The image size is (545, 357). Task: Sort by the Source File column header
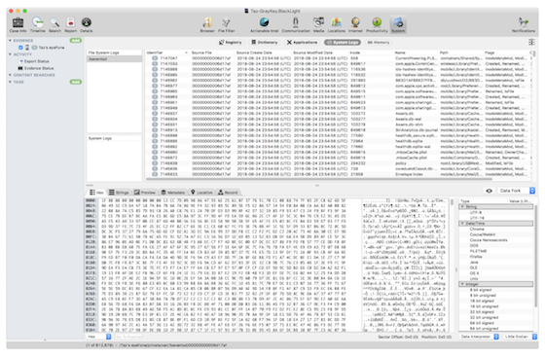pos(212,53)
